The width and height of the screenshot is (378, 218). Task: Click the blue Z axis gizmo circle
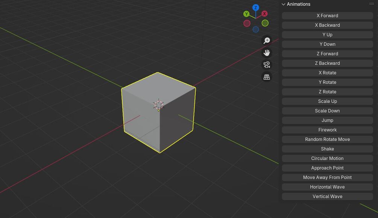coord(255,8)
